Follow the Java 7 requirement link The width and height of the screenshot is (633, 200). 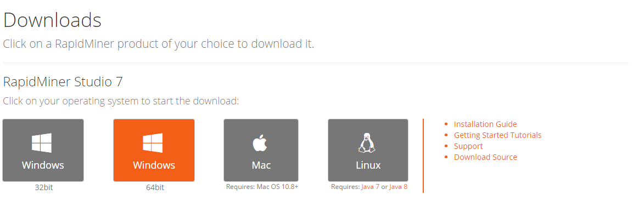pyautogui.click(x=370, y=187)
